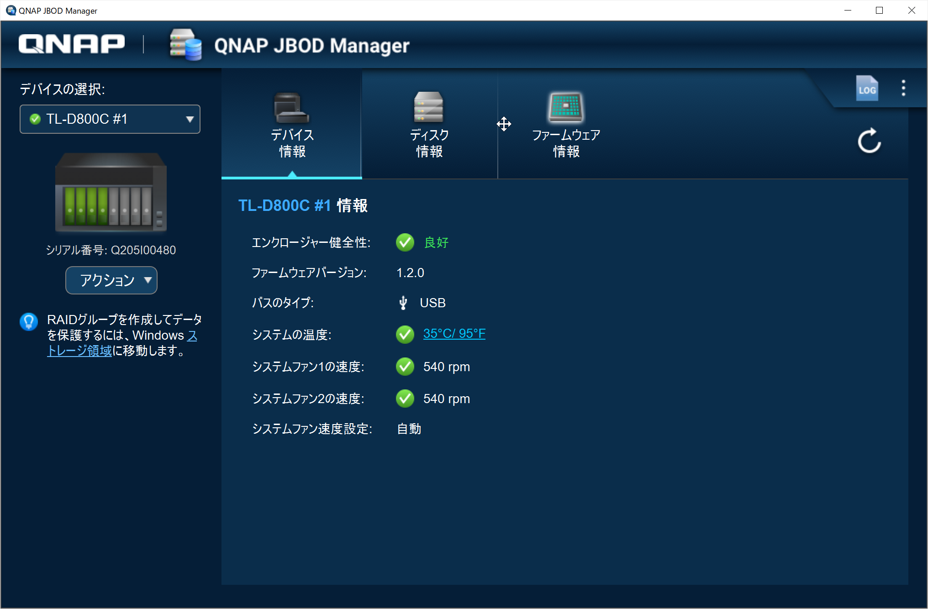Click the enclosure health green check icon
Viewport: 928px width, 609px height.
tap(405, 242)
